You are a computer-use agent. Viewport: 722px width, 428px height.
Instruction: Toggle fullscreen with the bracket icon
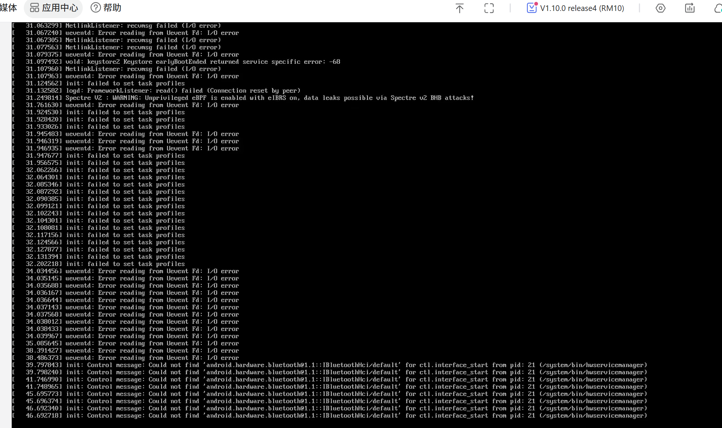pos(489,8)
